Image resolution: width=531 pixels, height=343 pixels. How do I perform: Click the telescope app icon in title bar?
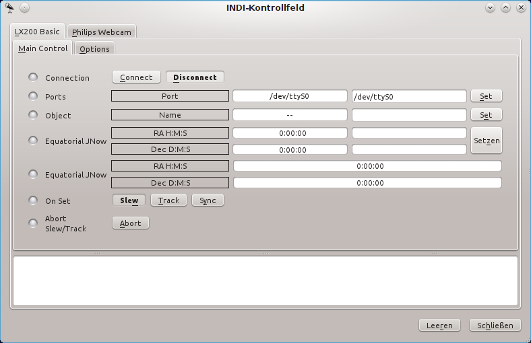point(9,8)
